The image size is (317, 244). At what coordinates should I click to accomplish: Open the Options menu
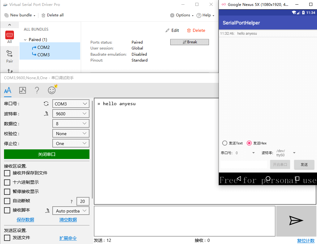(x=182, y=15)
